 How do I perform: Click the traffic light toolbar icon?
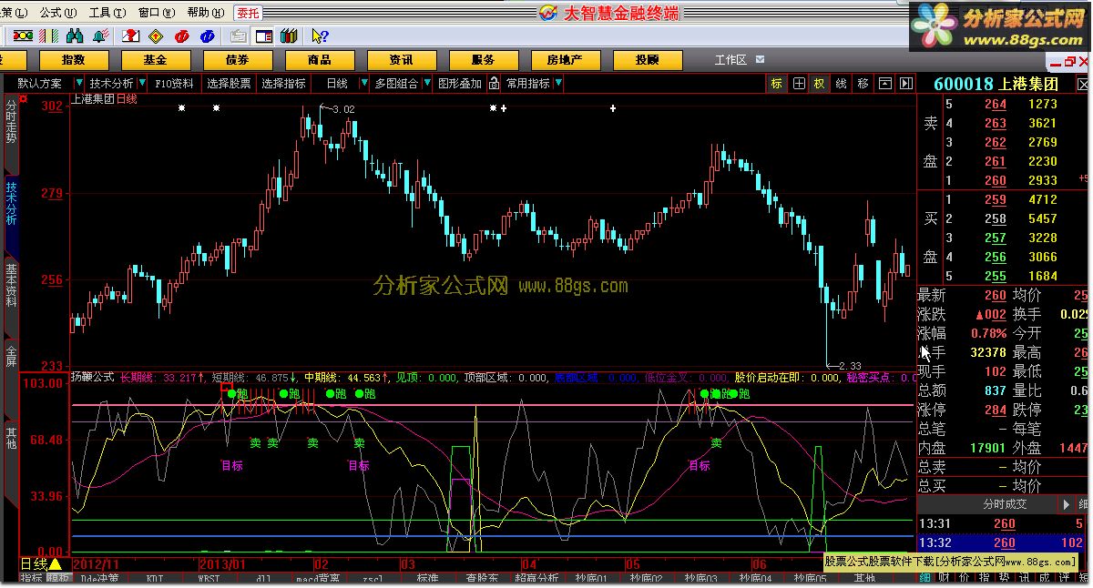point(22,35)
